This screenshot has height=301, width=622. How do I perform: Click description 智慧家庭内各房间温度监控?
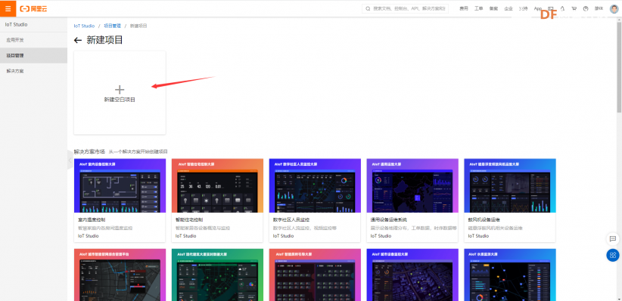point(105,229)
